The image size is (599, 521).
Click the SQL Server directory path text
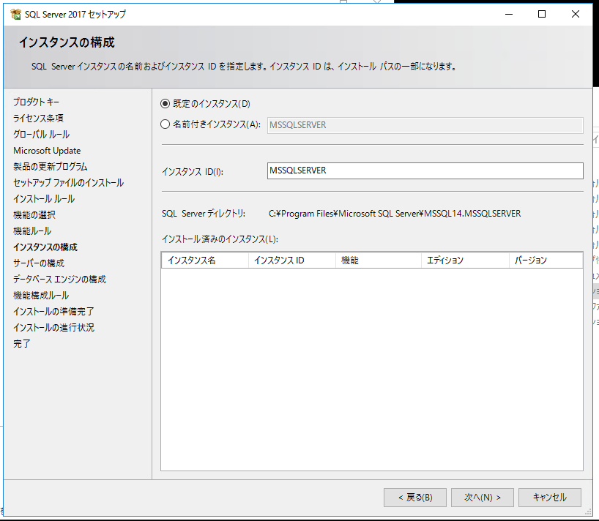point(395,214)
